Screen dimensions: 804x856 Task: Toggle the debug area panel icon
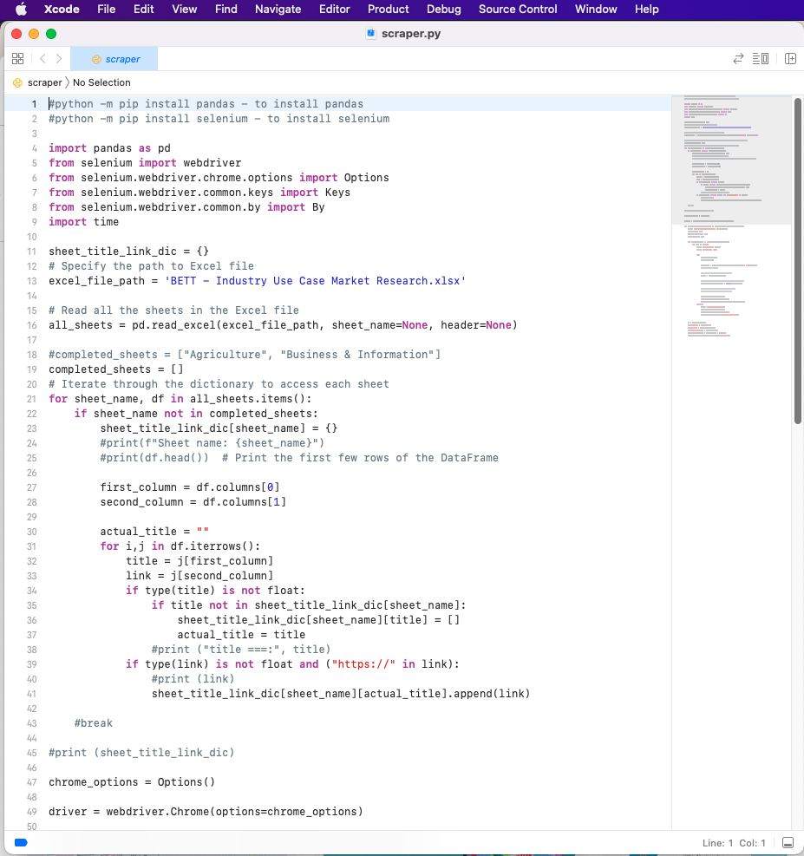[x=788, y=843]
